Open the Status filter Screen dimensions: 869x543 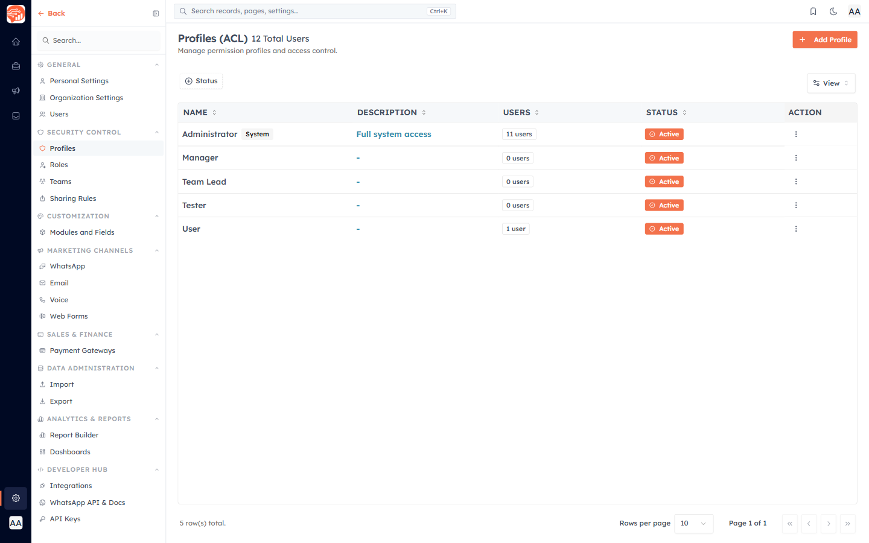coord(201,81)
